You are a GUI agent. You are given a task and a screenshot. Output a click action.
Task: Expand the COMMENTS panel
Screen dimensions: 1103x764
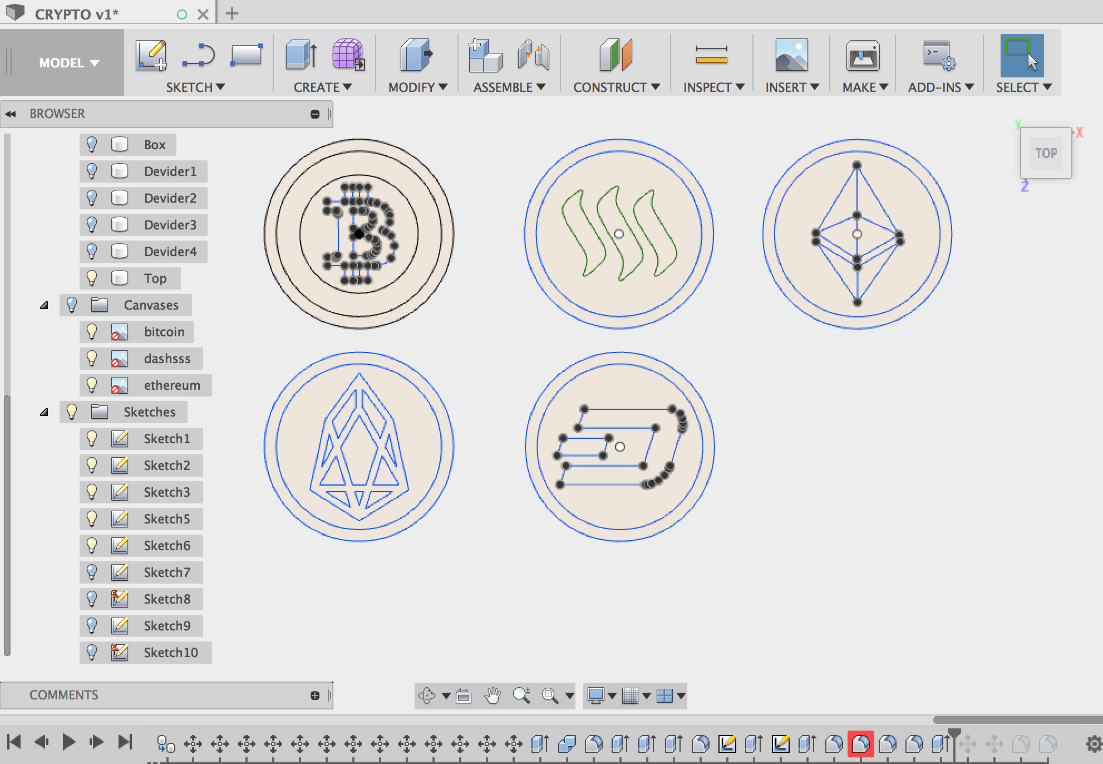pos(315,696)
